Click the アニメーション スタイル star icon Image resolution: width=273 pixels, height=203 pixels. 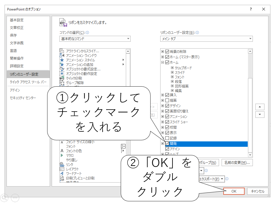pyautogui.click(x=62, y=60)
